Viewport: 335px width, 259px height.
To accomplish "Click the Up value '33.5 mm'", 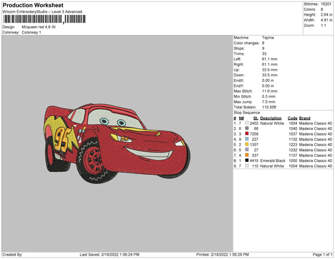I will (270, 70).
